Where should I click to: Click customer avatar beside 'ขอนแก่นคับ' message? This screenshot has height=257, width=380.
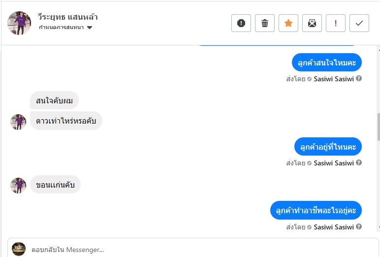pos(18,186)
